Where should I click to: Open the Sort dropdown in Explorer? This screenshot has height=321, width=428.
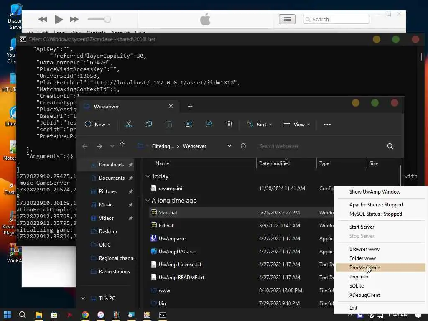pyautogui.click(x=259, y=125)
